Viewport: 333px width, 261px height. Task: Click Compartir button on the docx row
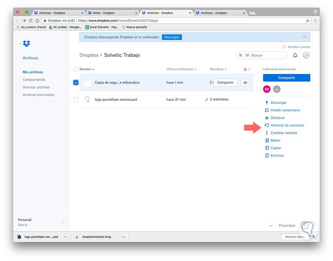pos(225,83)
